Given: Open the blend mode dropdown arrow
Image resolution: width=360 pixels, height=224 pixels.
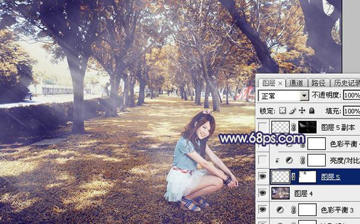Looking at the screenshot, I should click(x=304, y=95).
